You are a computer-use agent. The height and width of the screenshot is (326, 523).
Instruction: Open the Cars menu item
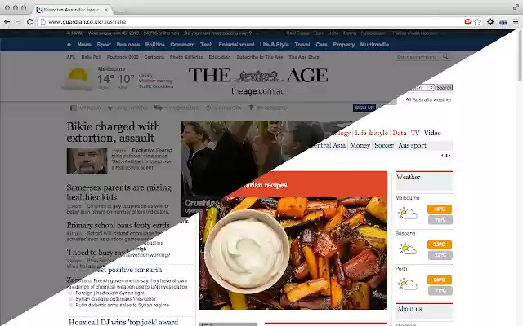tap(321, 45)
